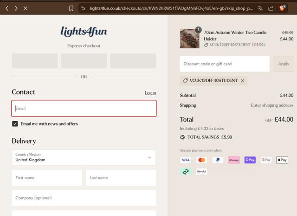Choose third express checkout button
The width and height of the screenshot is (297, 216).
pyautogui.click(x=133, y=61)
